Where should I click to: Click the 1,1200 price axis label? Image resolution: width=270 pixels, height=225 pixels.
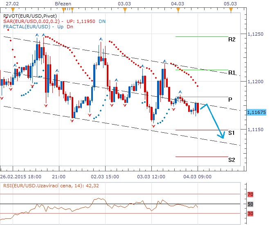click(256, 82)
